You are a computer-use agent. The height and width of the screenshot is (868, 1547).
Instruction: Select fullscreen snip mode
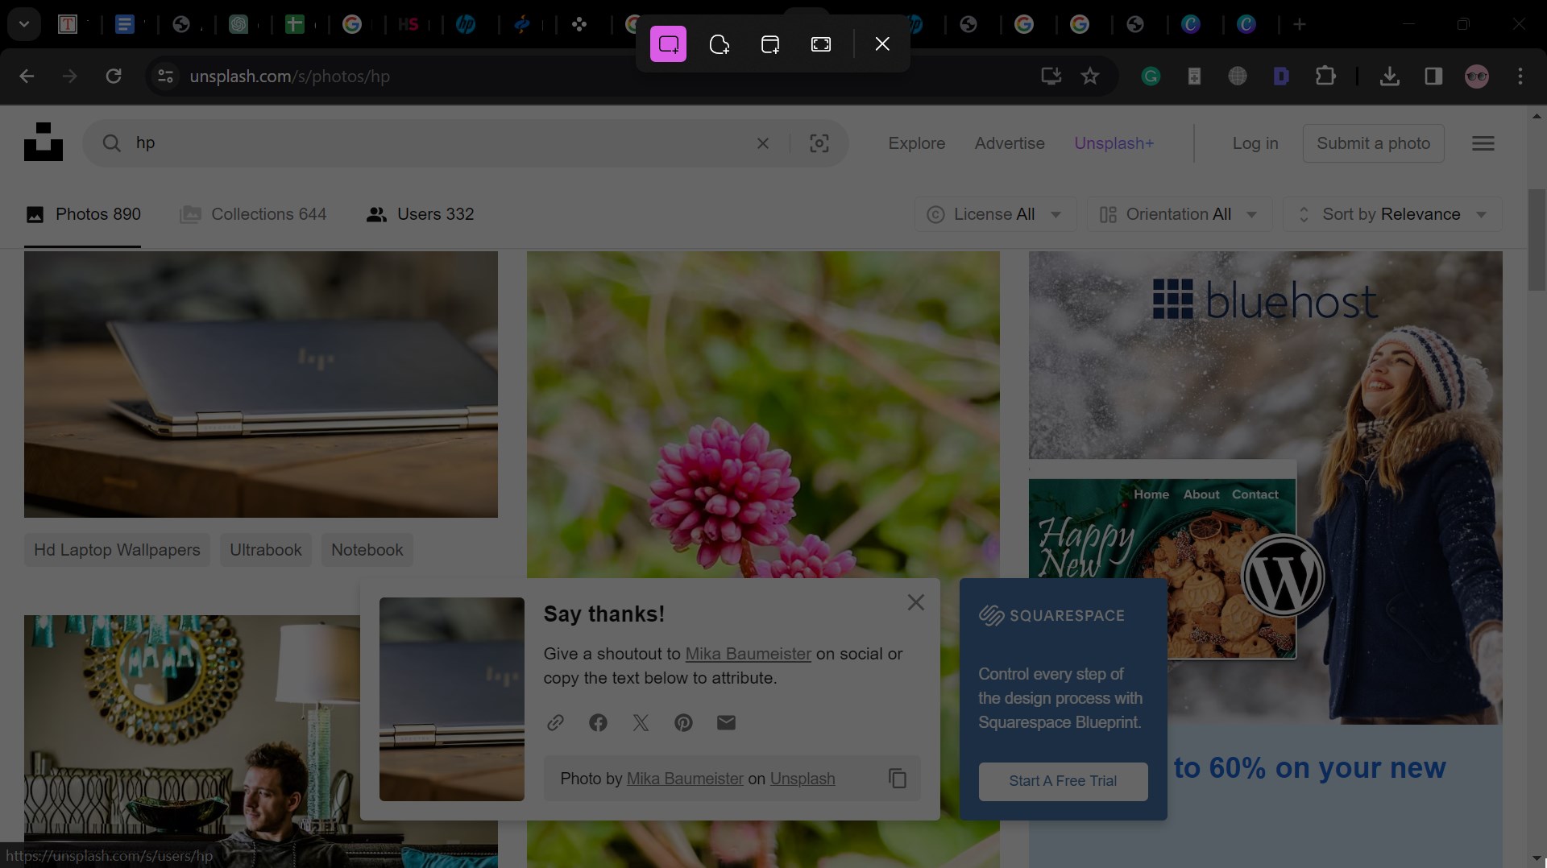820,44
